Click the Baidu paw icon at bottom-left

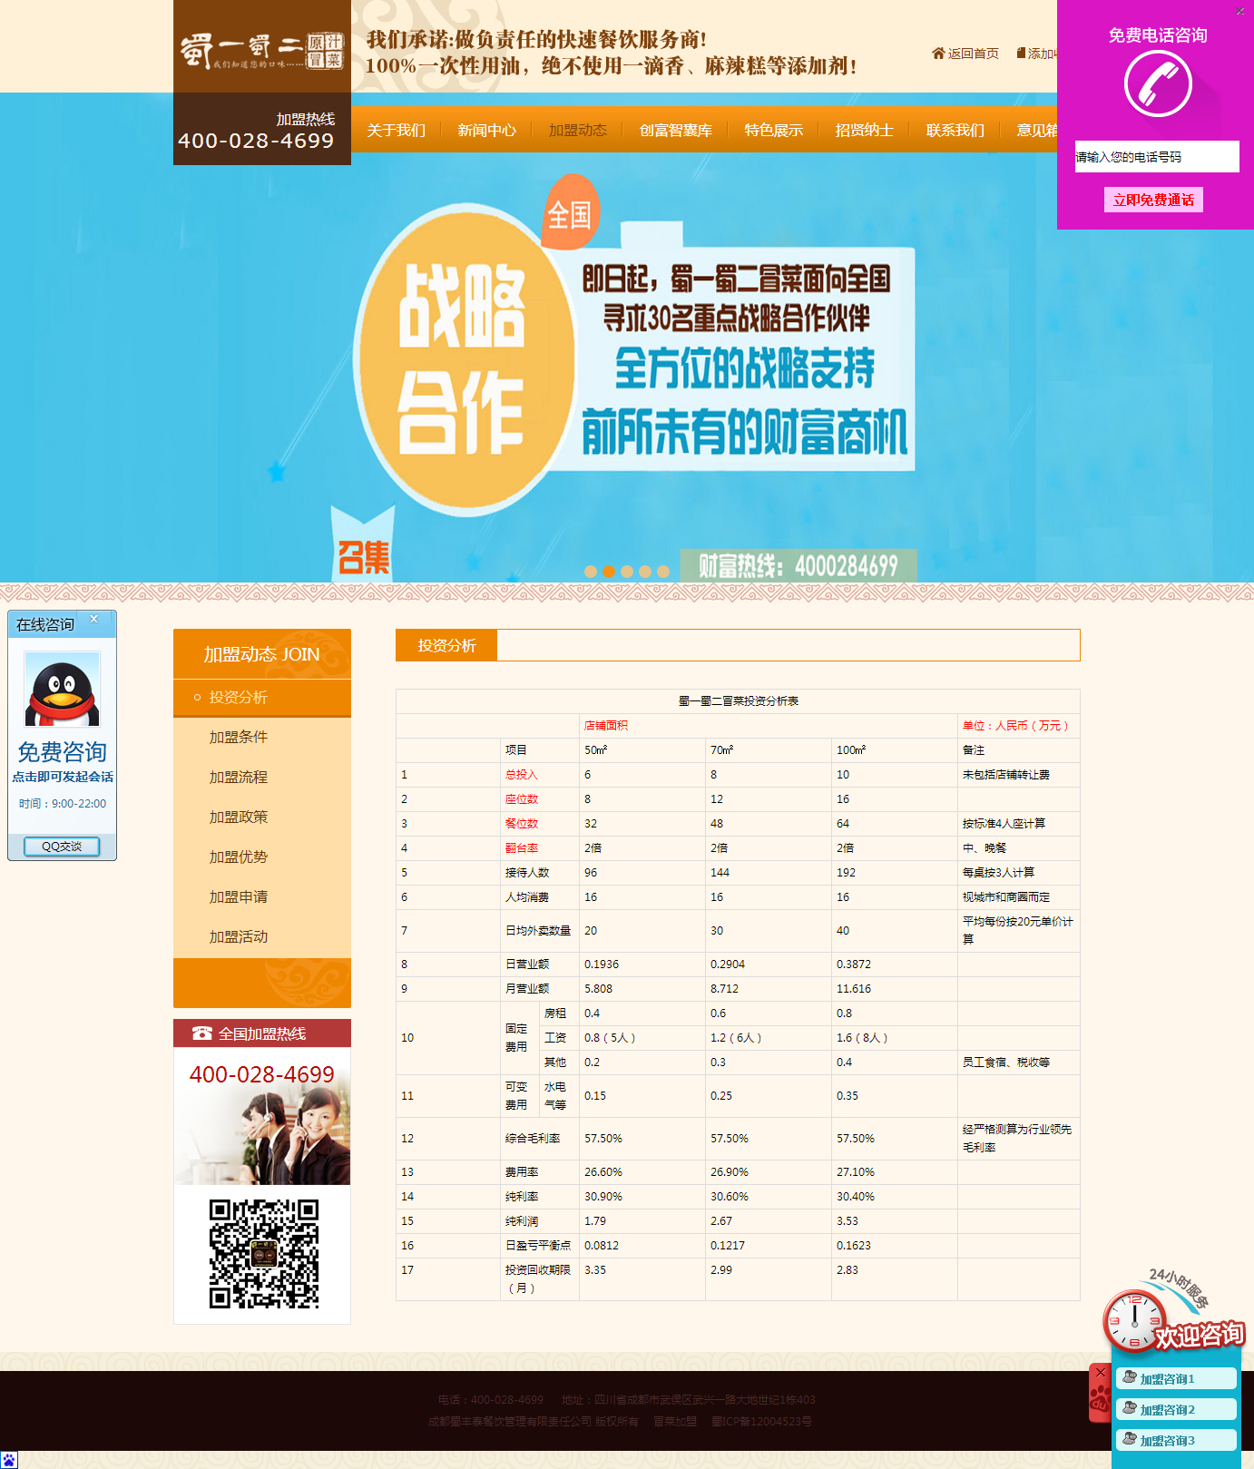(8, 1460)
